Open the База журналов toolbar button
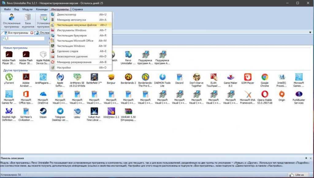The width and height of the screenshot is (314, 178). click(x=28, y=21)
